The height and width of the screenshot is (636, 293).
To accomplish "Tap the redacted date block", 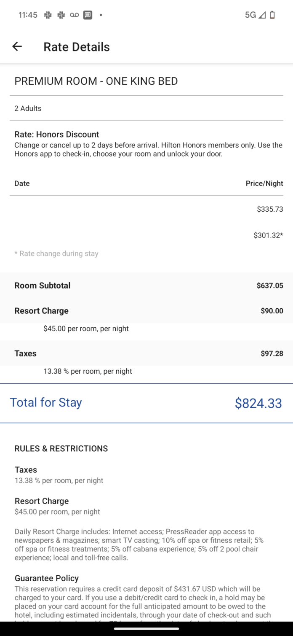I will (40, 223).
